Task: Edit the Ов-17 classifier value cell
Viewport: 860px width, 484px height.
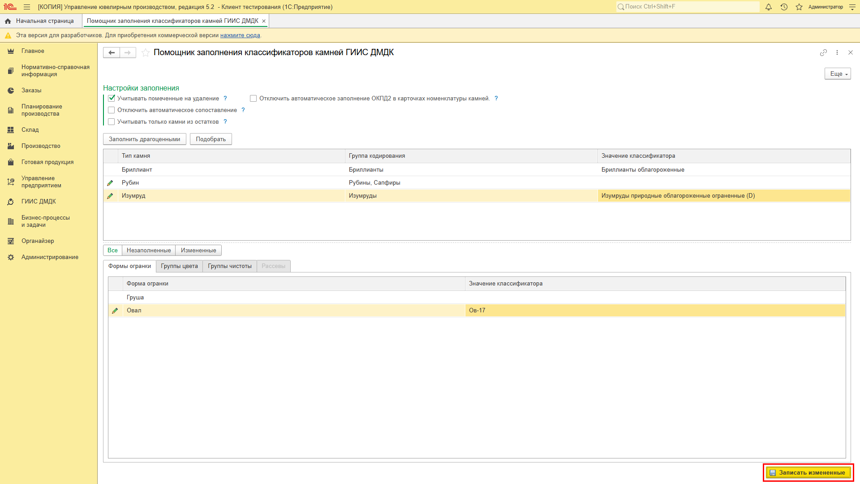Action: [x=655, y=311]
